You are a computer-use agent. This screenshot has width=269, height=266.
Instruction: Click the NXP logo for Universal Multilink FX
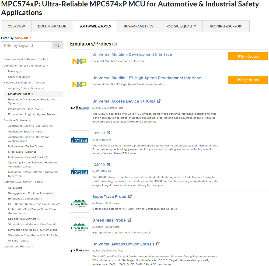click(79, 85)
